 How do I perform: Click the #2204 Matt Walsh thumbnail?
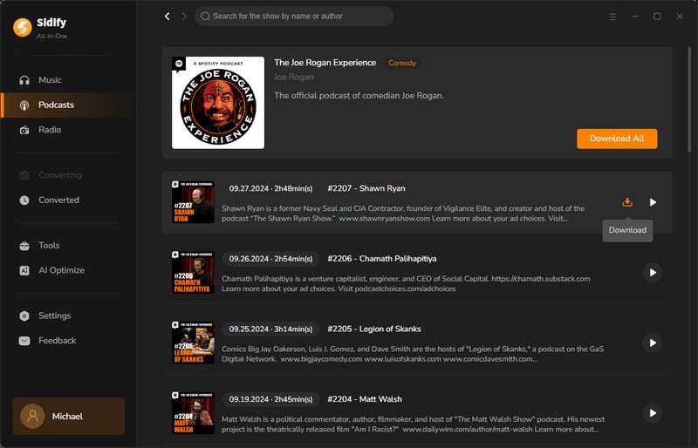pyautogui.click(x=193, y=413)
